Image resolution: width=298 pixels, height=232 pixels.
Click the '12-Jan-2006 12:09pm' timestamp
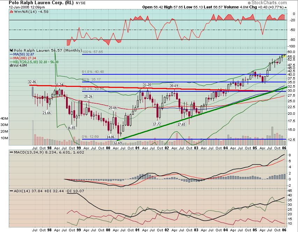pyautogui.click(x=27, y=7)
